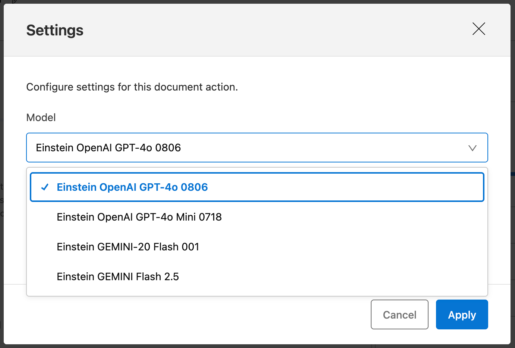This screenshot has width=515, height=348.
Task: Select Einstein OpenAI GPT-4o Mini 0718
Action: click(139, 217)
